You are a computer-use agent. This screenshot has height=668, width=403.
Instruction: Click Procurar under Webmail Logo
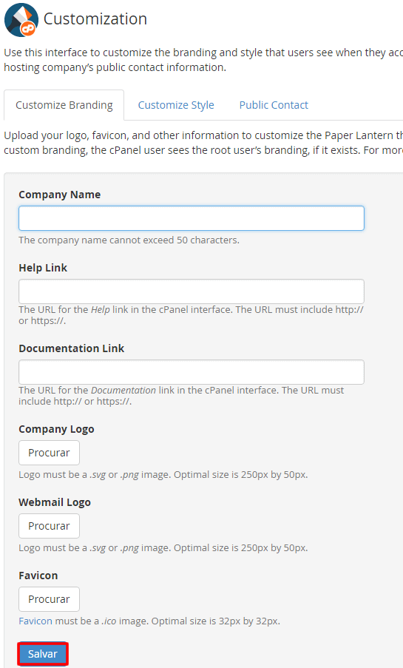click(x=49, y=526)
